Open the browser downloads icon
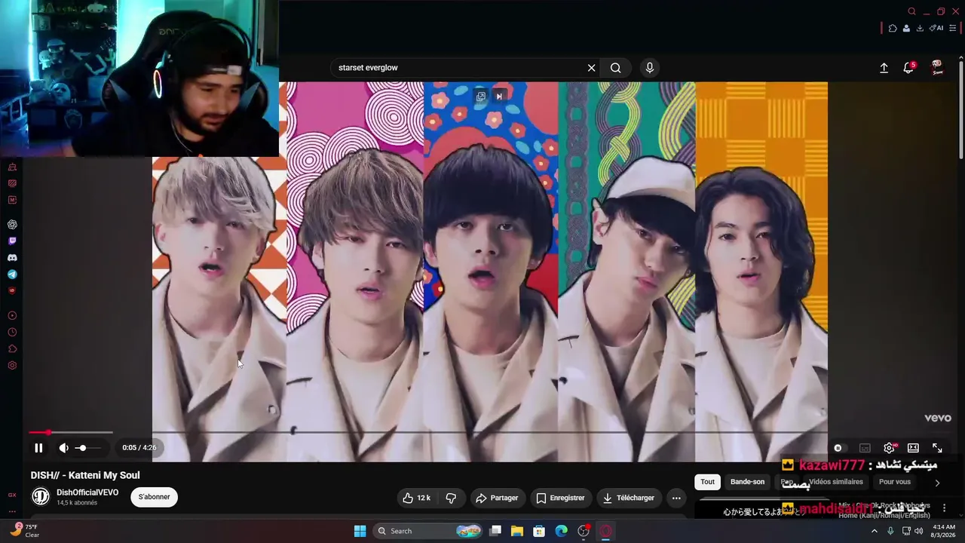Screen dimensions: 965x543 919,29
